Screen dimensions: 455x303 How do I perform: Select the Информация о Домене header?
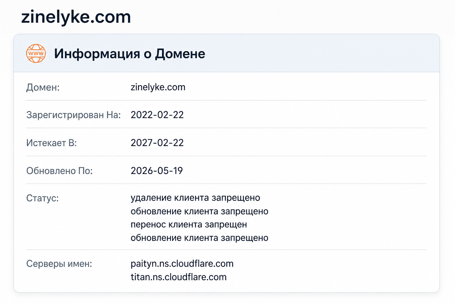(129, 54)
